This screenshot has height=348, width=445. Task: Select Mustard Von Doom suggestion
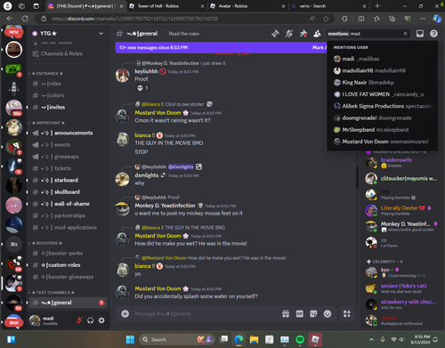[x=382, y=142]
